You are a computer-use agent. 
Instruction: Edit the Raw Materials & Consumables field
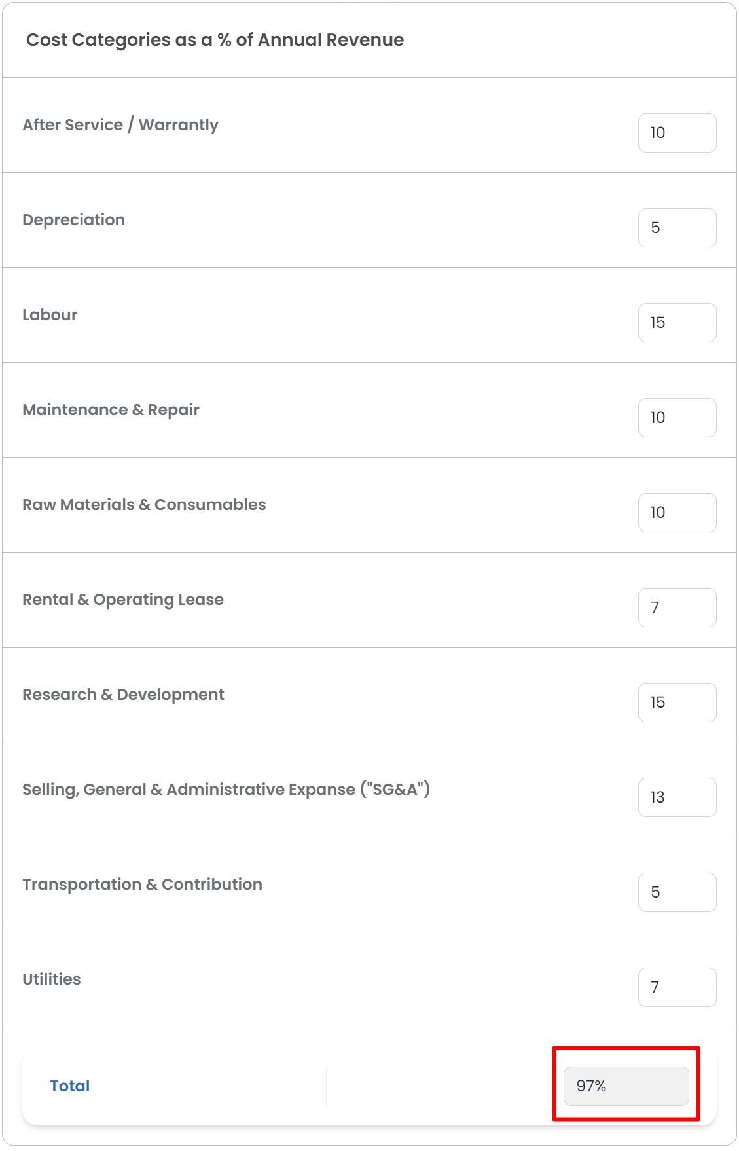tap(677, 513)
